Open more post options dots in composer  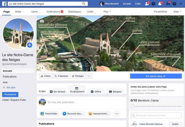[x=117, y=114]
